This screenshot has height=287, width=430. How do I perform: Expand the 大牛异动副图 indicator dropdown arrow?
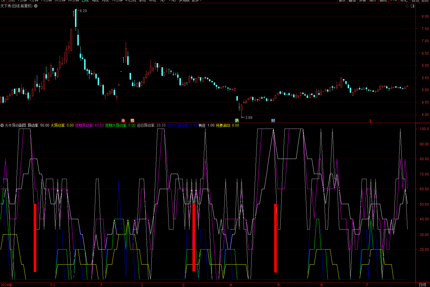click(x=2, y=125)
